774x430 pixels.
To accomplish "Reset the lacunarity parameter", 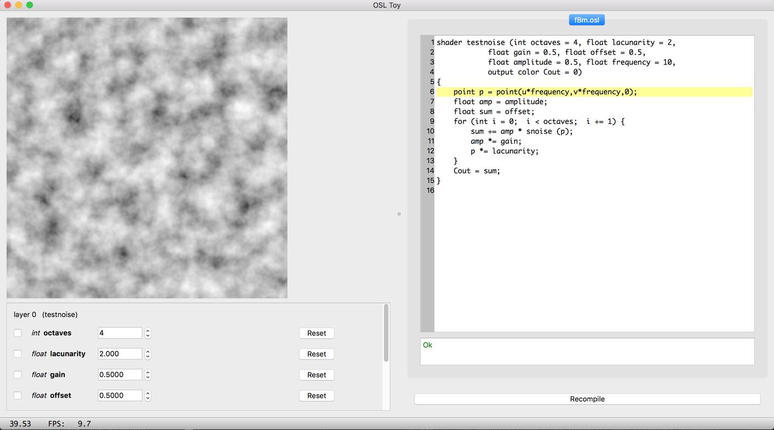I will click(317, 354).
